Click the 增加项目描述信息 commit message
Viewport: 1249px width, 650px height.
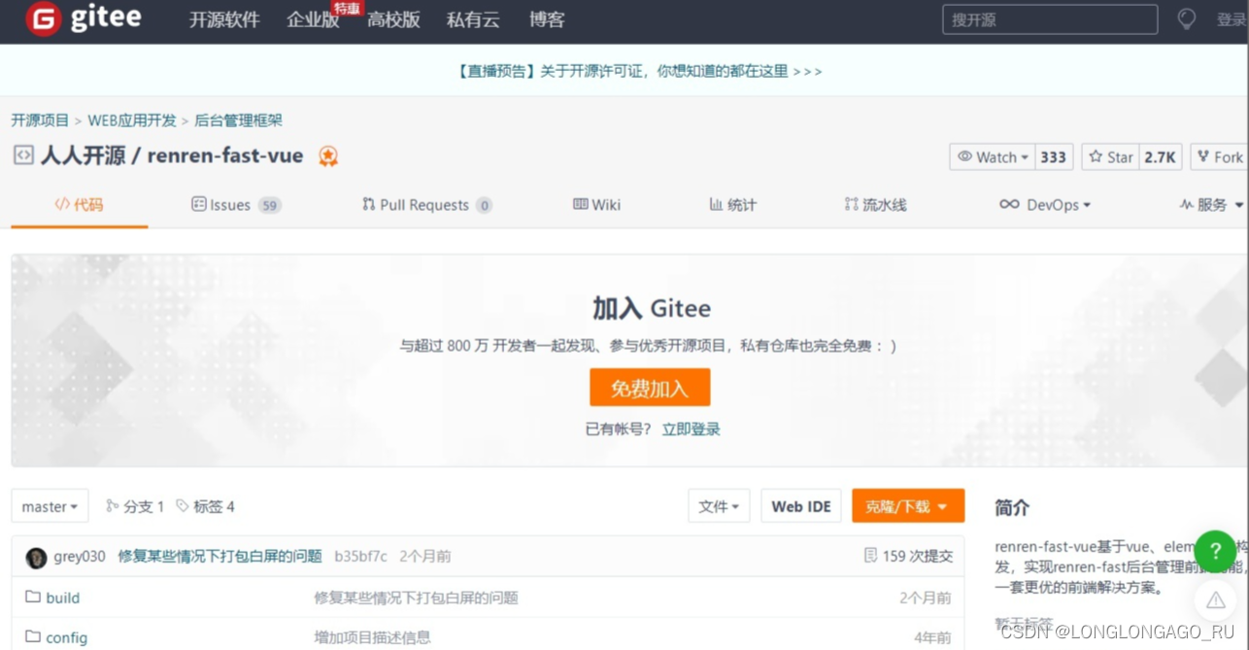372,637
